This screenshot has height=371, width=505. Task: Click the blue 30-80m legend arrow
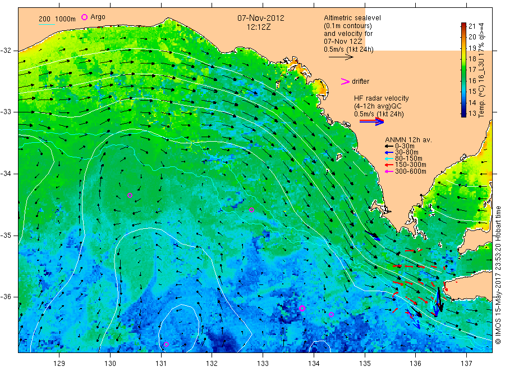point(389,152)
